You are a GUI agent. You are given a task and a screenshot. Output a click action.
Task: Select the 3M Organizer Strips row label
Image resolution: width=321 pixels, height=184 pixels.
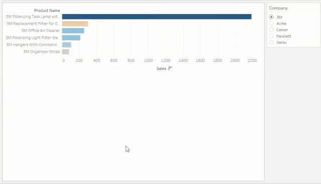coord(42,52)
